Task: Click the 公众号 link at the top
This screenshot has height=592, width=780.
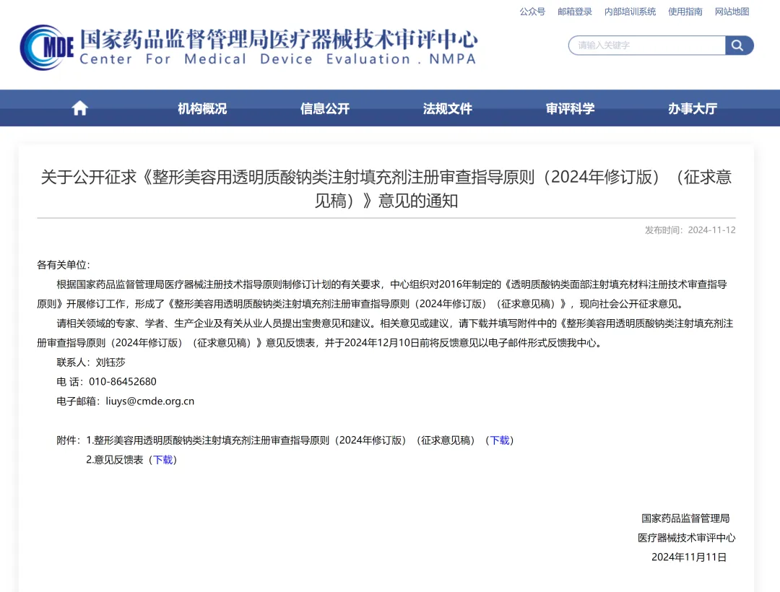Action: coord(532,12)
